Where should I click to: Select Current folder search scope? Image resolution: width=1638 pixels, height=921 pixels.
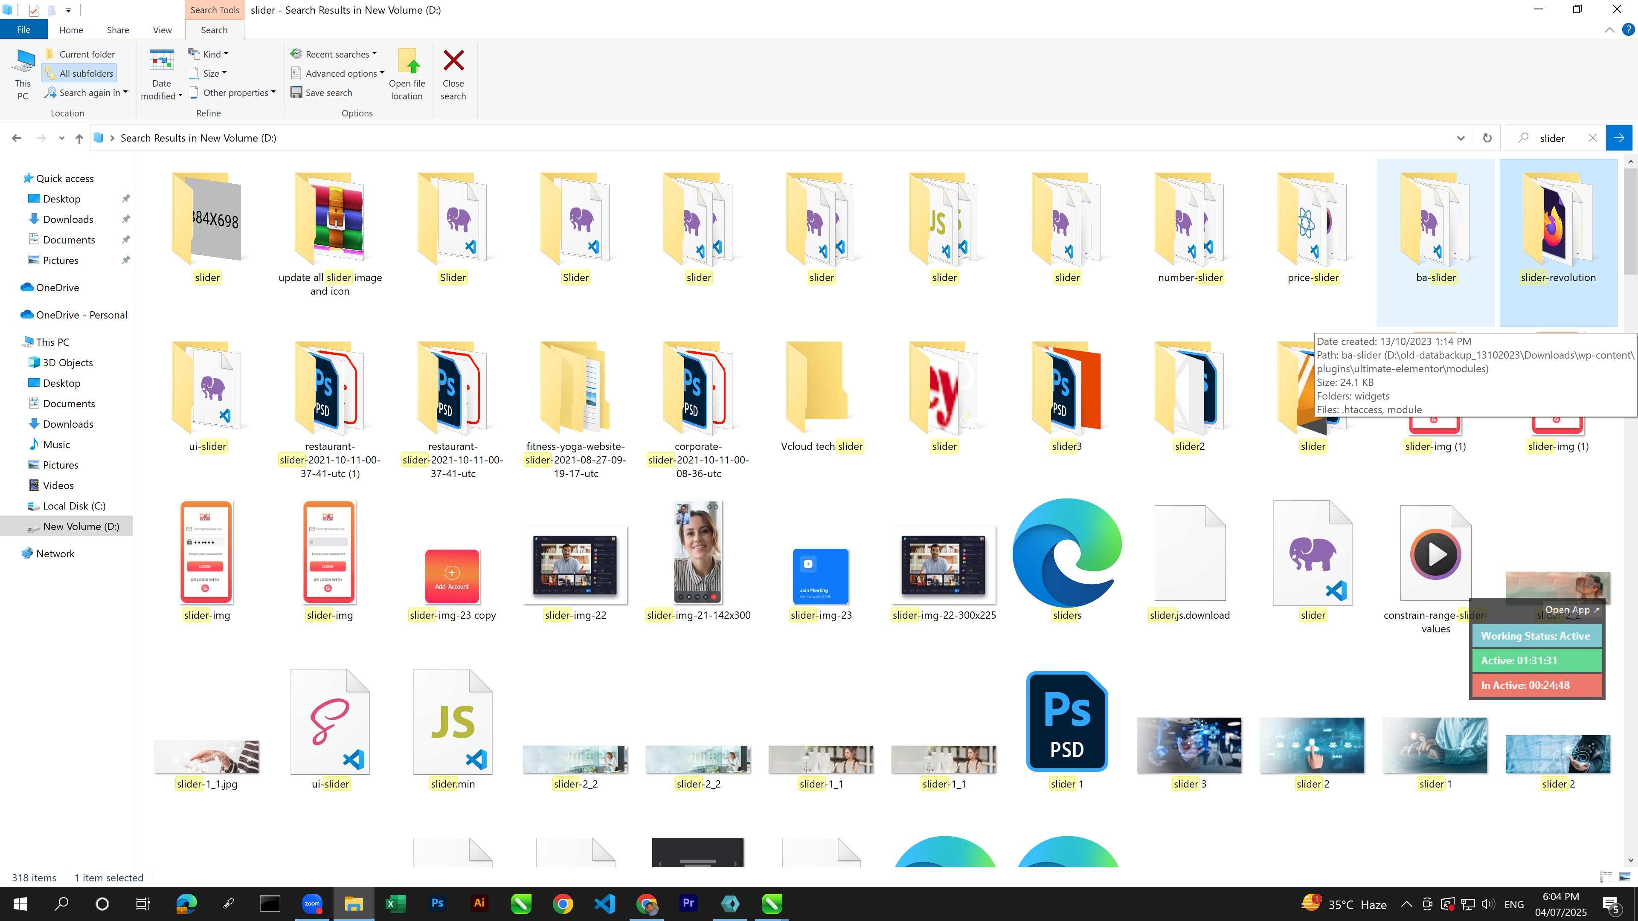80,54
